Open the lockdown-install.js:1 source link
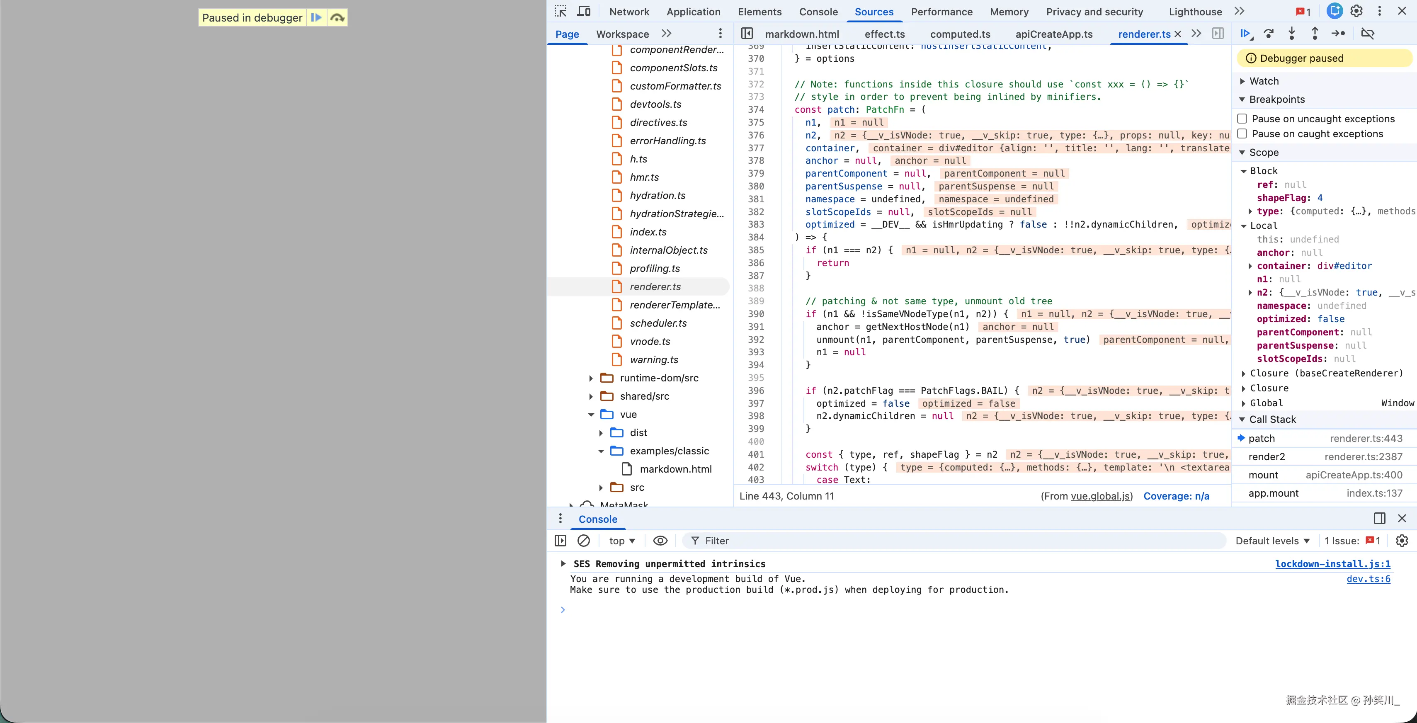1417x723 pixels. 1332,564
